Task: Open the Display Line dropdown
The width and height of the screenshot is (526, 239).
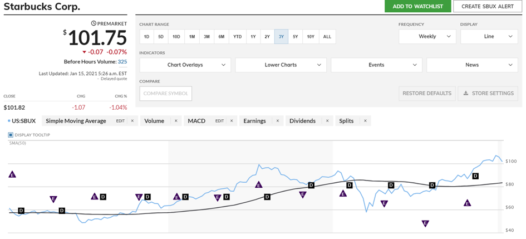Action: (489, 36)
